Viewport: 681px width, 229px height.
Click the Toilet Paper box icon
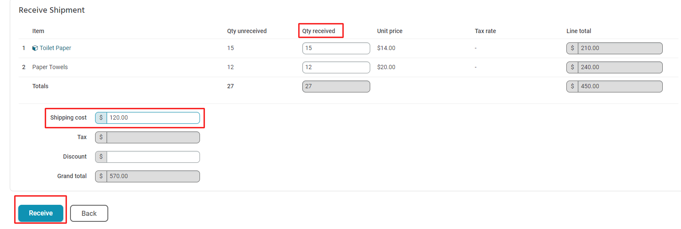[35, 48]
